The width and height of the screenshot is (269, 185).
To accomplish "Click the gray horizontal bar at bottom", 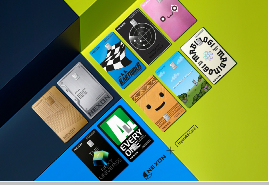I will (134, 183).
